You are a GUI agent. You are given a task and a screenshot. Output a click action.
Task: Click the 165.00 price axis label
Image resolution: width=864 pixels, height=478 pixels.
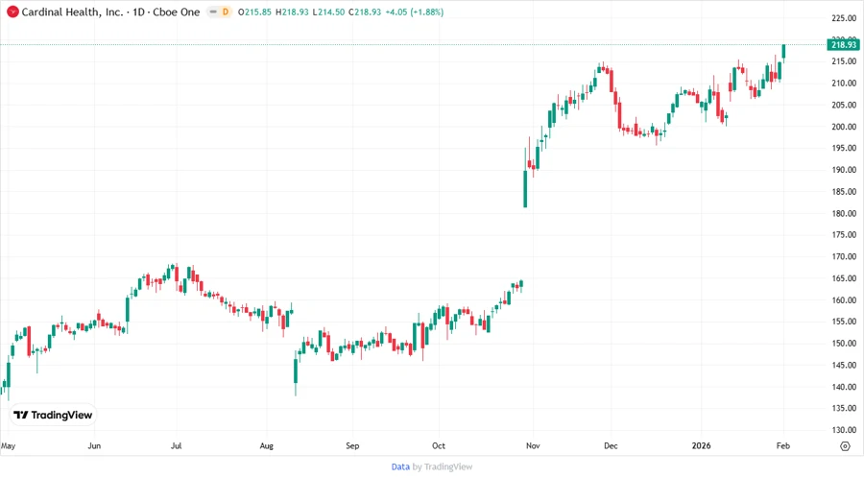[x=844, y=278]
